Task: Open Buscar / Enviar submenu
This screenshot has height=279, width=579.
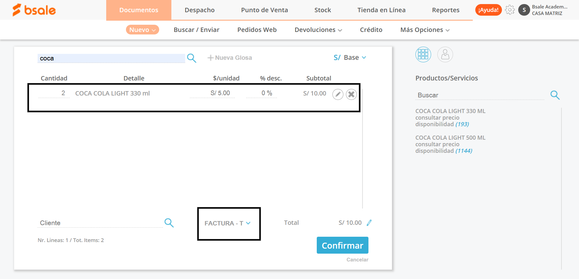Action: (x=196, y=30)
